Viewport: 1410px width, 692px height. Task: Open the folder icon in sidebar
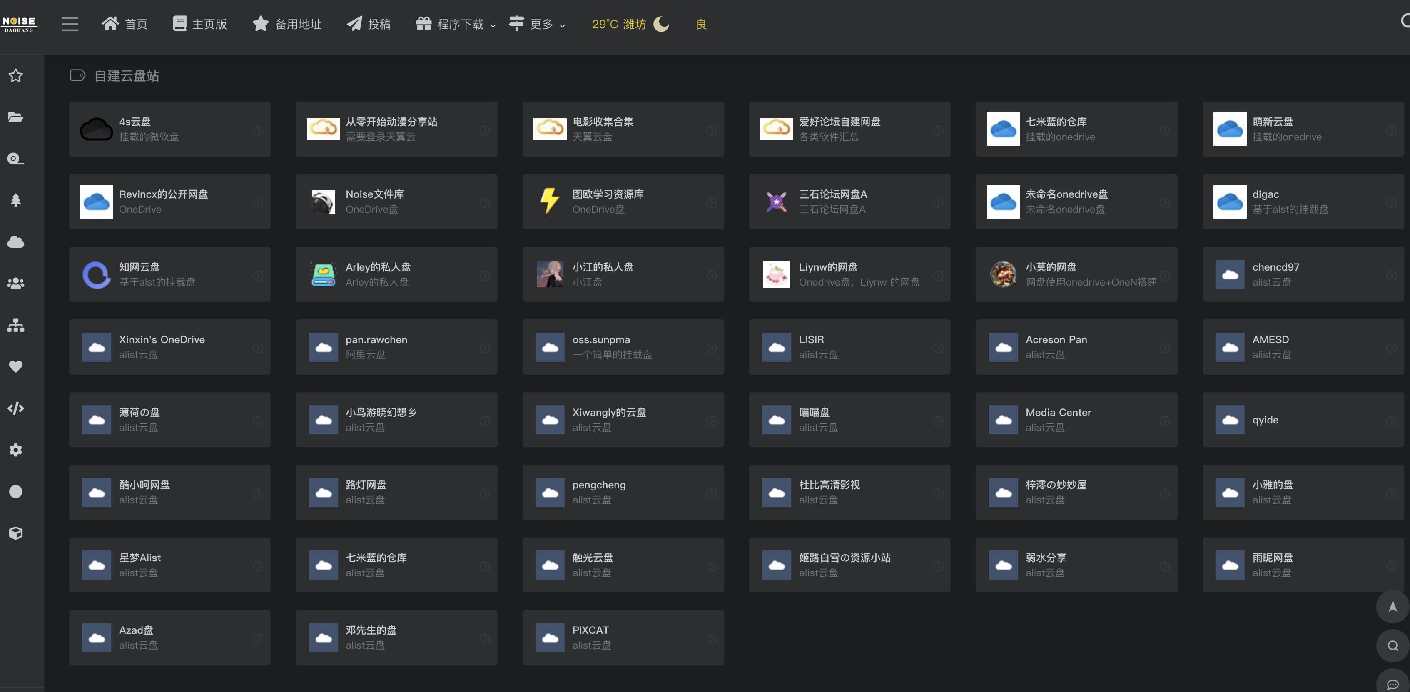coord(15,117)
